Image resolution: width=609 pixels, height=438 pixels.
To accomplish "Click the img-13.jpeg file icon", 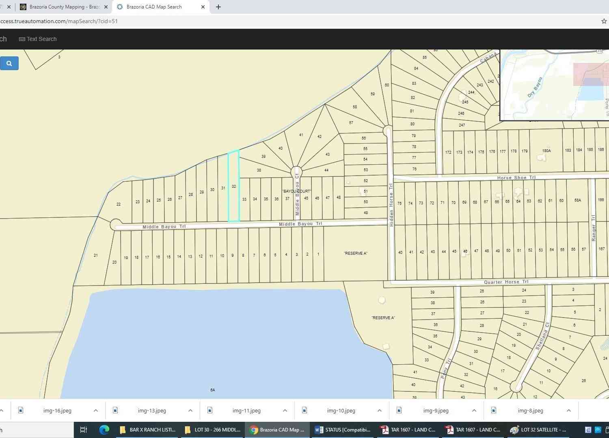I will click(x=115, y=410).
